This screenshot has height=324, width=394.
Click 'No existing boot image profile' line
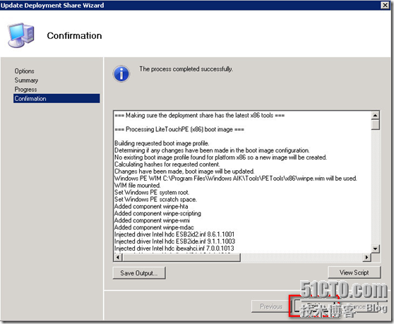click(x=220, y=157)
